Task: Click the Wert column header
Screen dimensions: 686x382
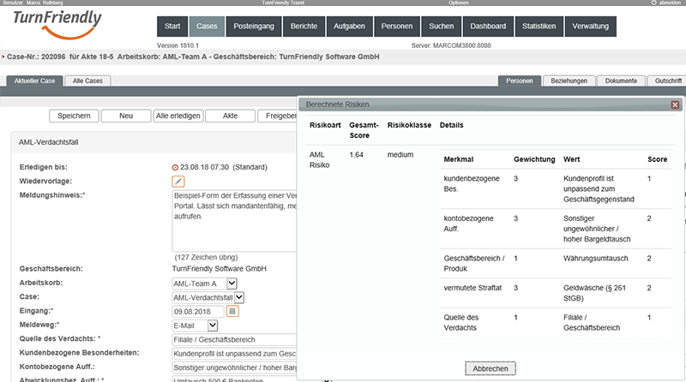Action: pyautogui.click(x=571, y=159)
